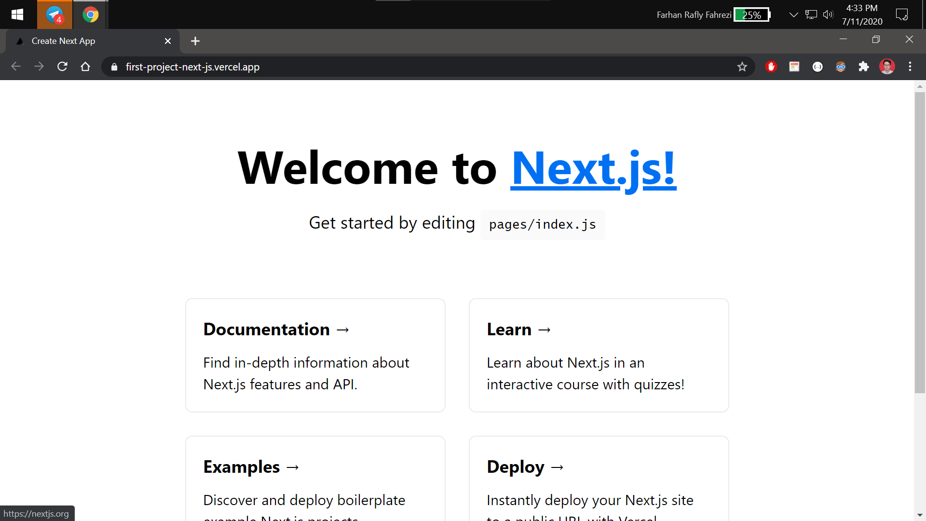Close the Create Next App tab
This screenshot has width=926, height=521.
168,41
